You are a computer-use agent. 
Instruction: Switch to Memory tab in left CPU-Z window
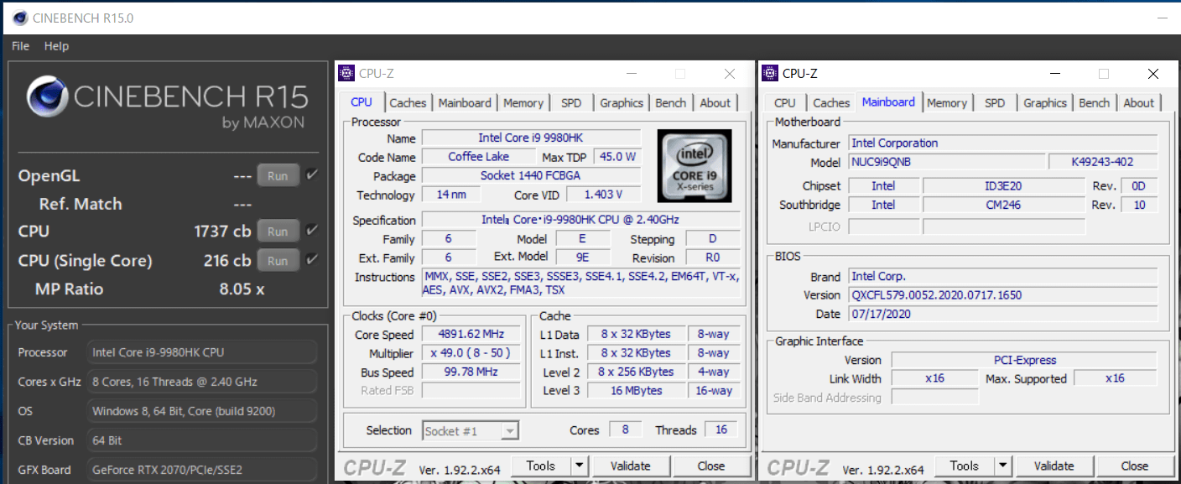click(523, 103)
